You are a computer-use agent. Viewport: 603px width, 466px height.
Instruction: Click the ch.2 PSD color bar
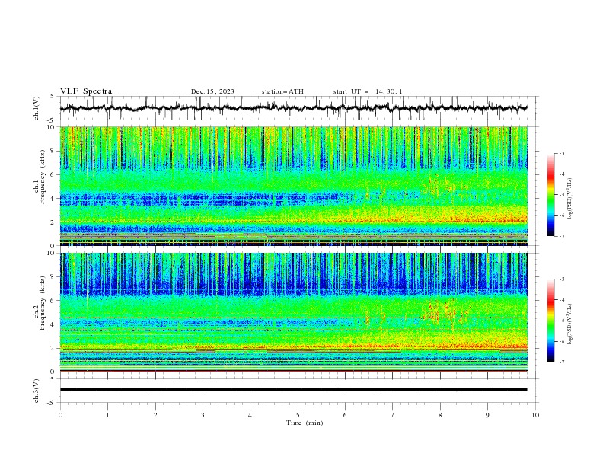[x=550, y=321]
